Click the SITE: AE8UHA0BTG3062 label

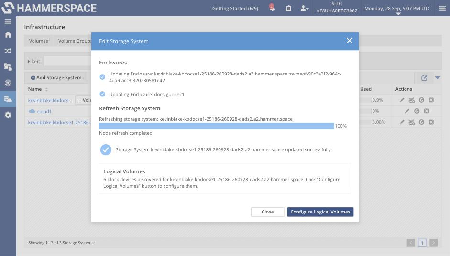pos(337,8)
